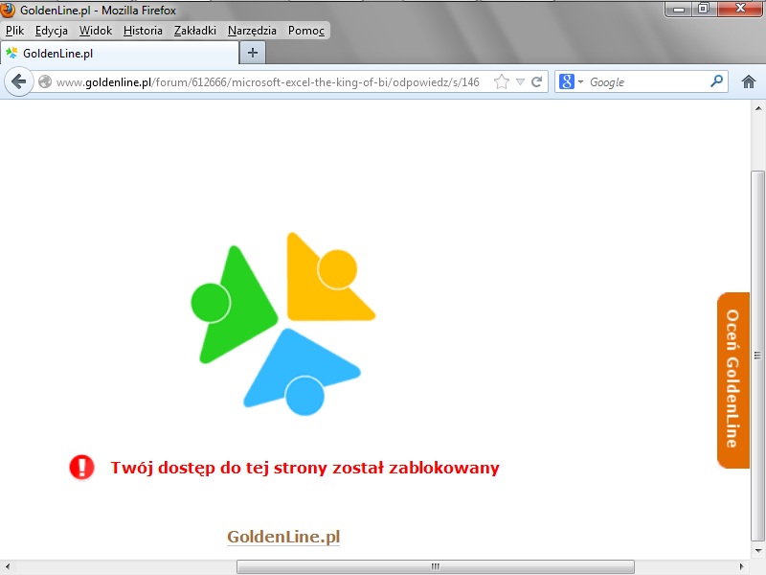The height and width of the screenshot is (575, 766).
Task: Click the Firefox icon in title bar
Action: [x=8, y=10]
